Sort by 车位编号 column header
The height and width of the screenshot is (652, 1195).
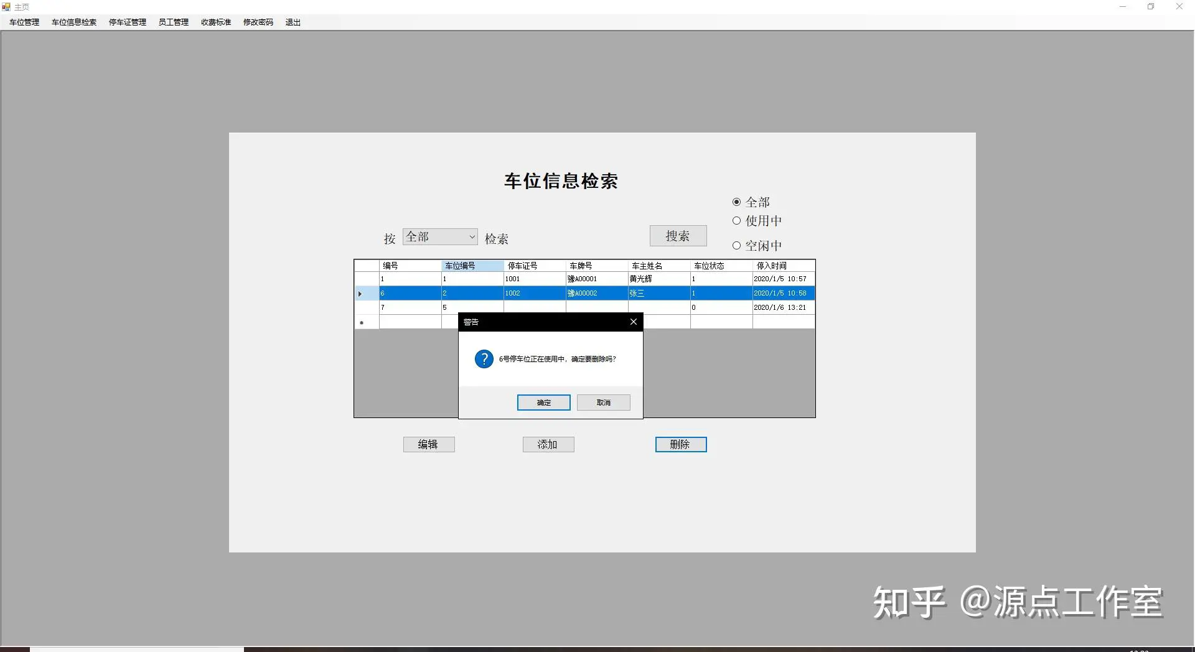[472, 266]
